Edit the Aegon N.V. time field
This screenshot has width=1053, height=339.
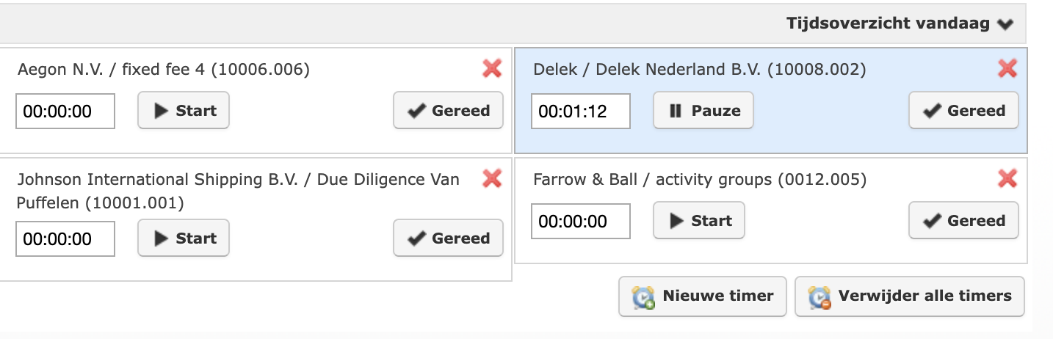[65, 112]
